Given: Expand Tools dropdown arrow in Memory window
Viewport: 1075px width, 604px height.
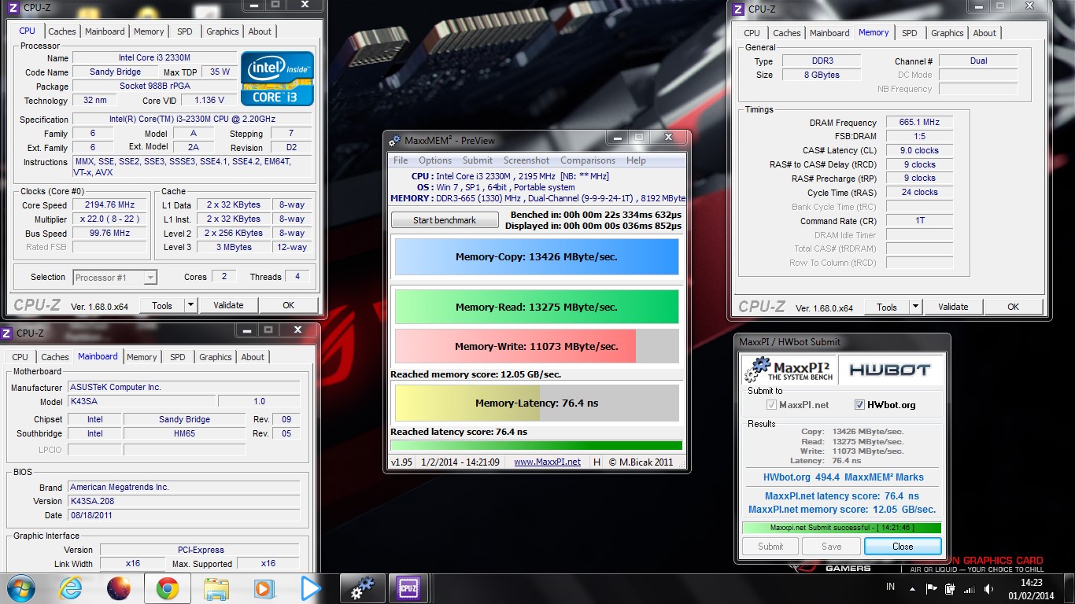Looking at the screenshot, I should (x=915, y=307).
